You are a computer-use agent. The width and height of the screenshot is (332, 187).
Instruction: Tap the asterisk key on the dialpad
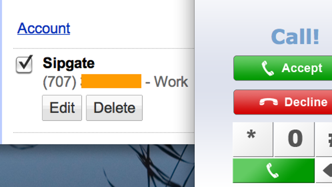253,139
